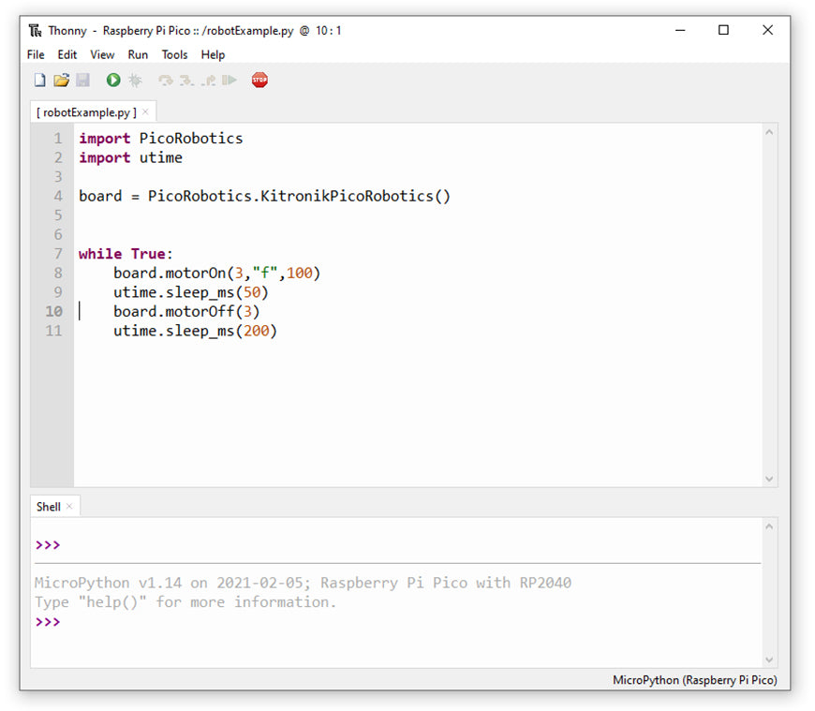815x711 pixels.
Task: Open a file with the folder icon
Action: (61, 81)
